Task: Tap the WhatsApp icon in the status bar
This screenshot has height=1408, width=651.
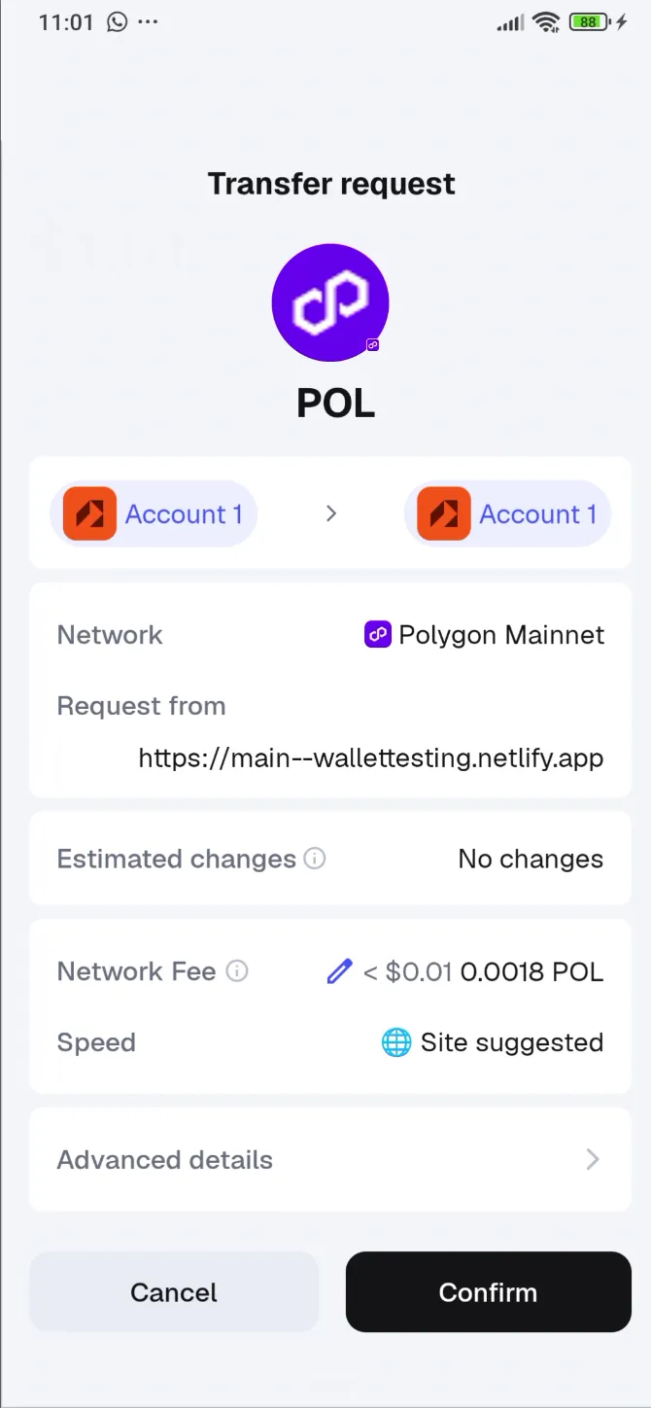Action: [116, 20]
